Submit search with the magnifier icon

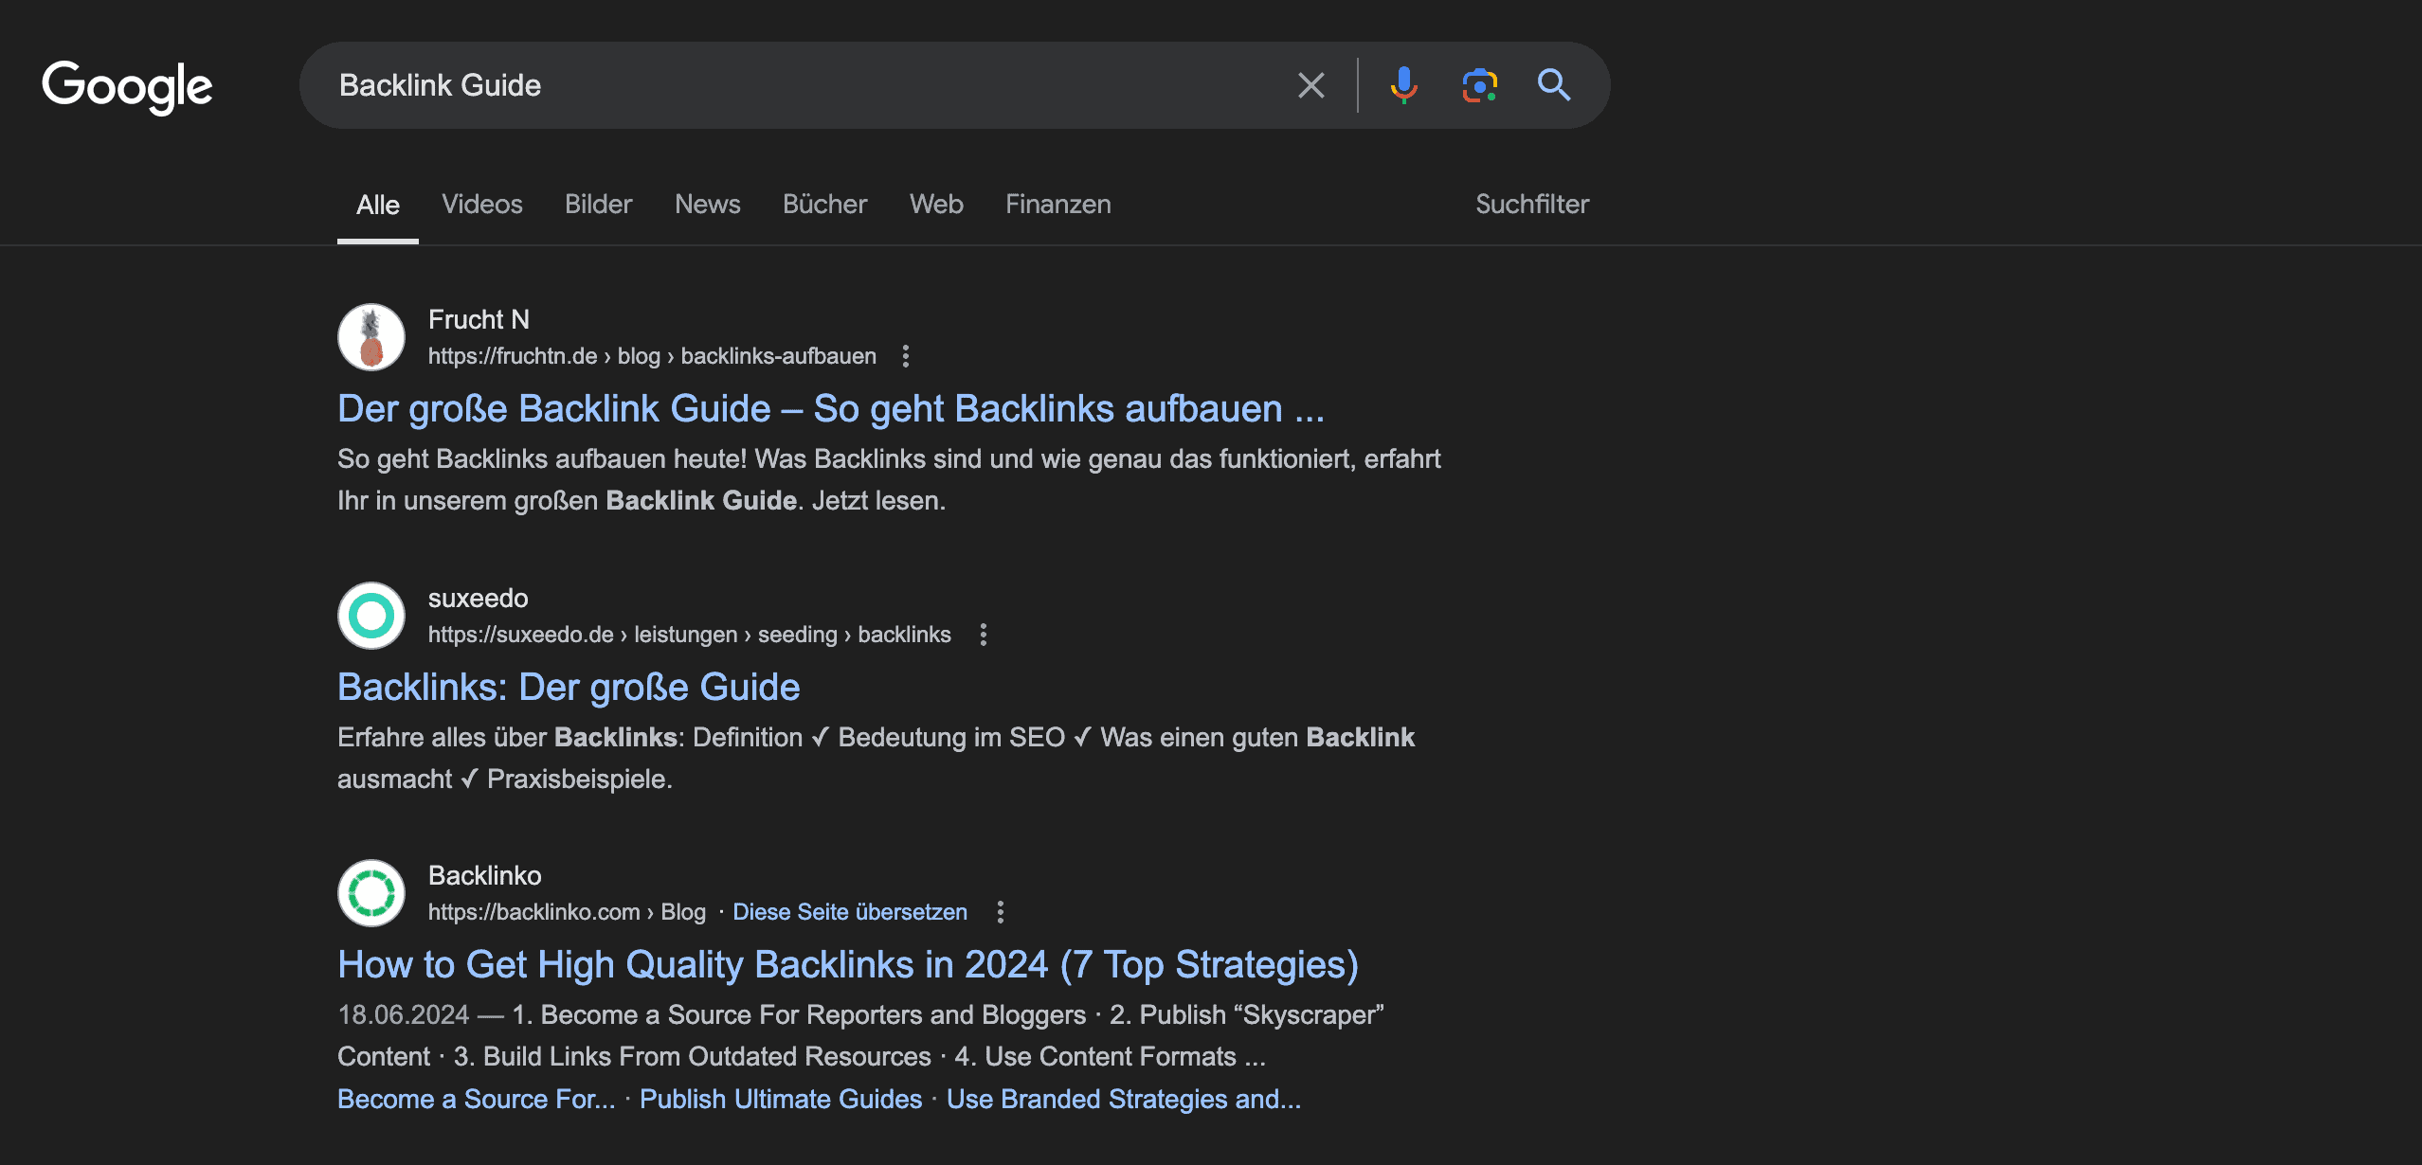coord(1554,85)
